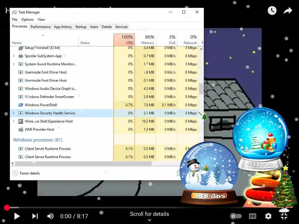Select Windows Defender SmartScreen process
This screenshot has height=224, width=299.
coord(49,97)
